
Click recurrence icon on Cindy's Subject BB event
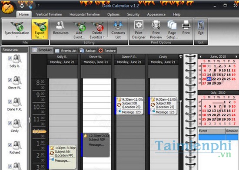click(x=153, y=105)
